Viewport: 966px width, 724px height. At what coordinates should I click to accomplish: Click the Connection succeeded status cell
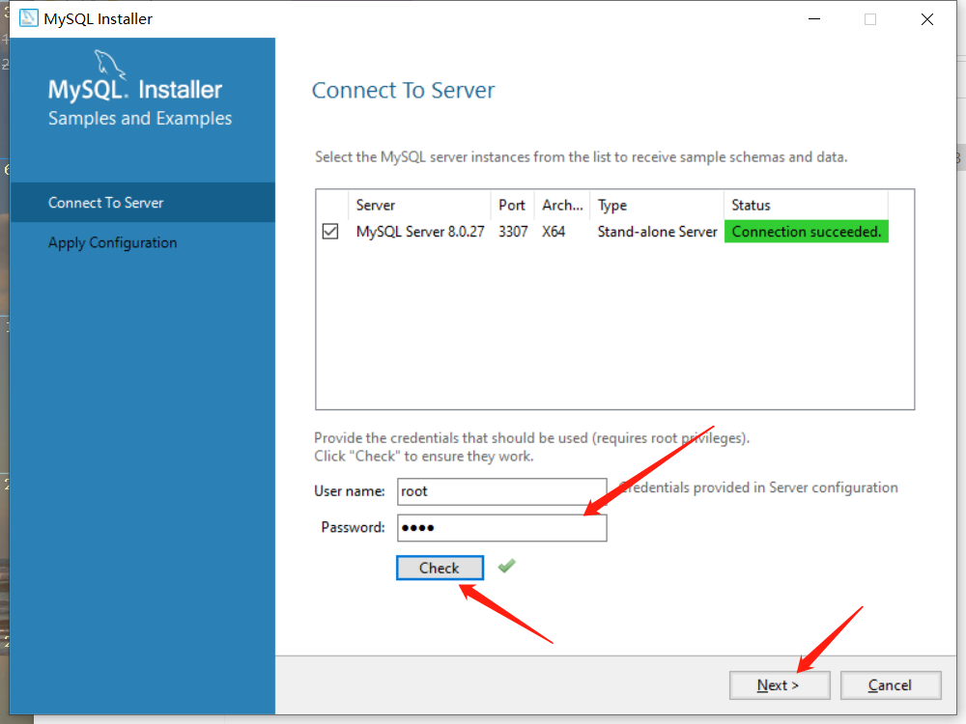(807, 232)
